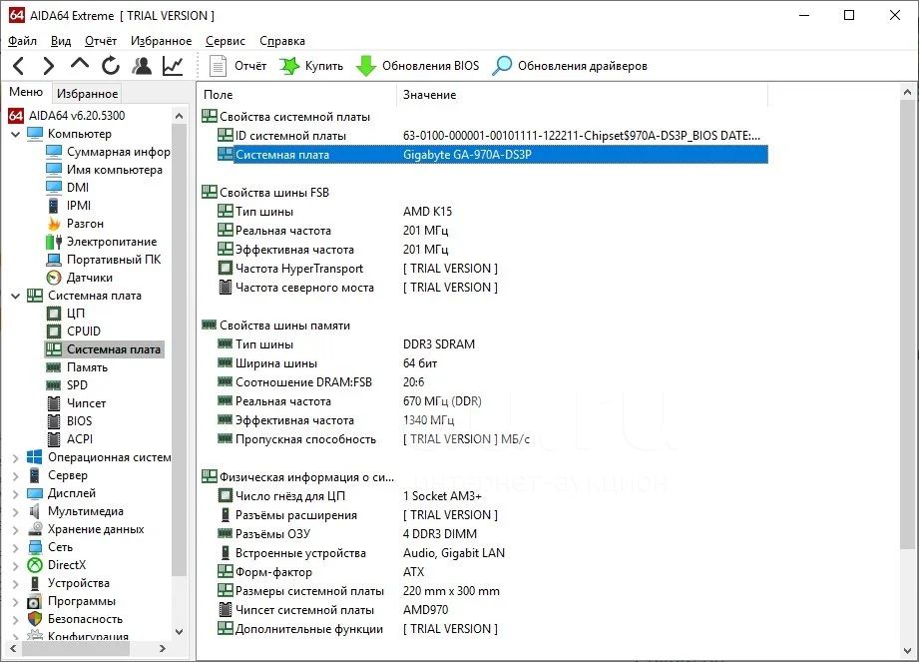Click the Windows logo icon for Операционная система
This screenshot has height=662, width=919.
35,457
